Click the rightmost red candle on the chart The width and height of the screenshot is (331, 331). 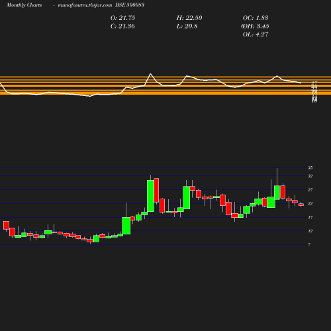301,205
